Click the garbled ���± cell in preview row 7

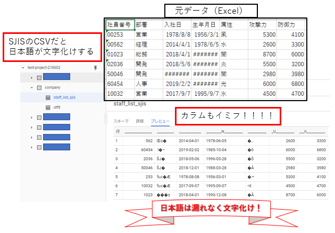click(x=163, y=195)
